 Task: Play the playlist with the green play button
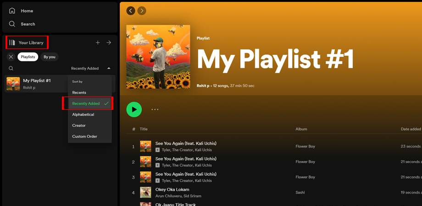coord(134,109)
